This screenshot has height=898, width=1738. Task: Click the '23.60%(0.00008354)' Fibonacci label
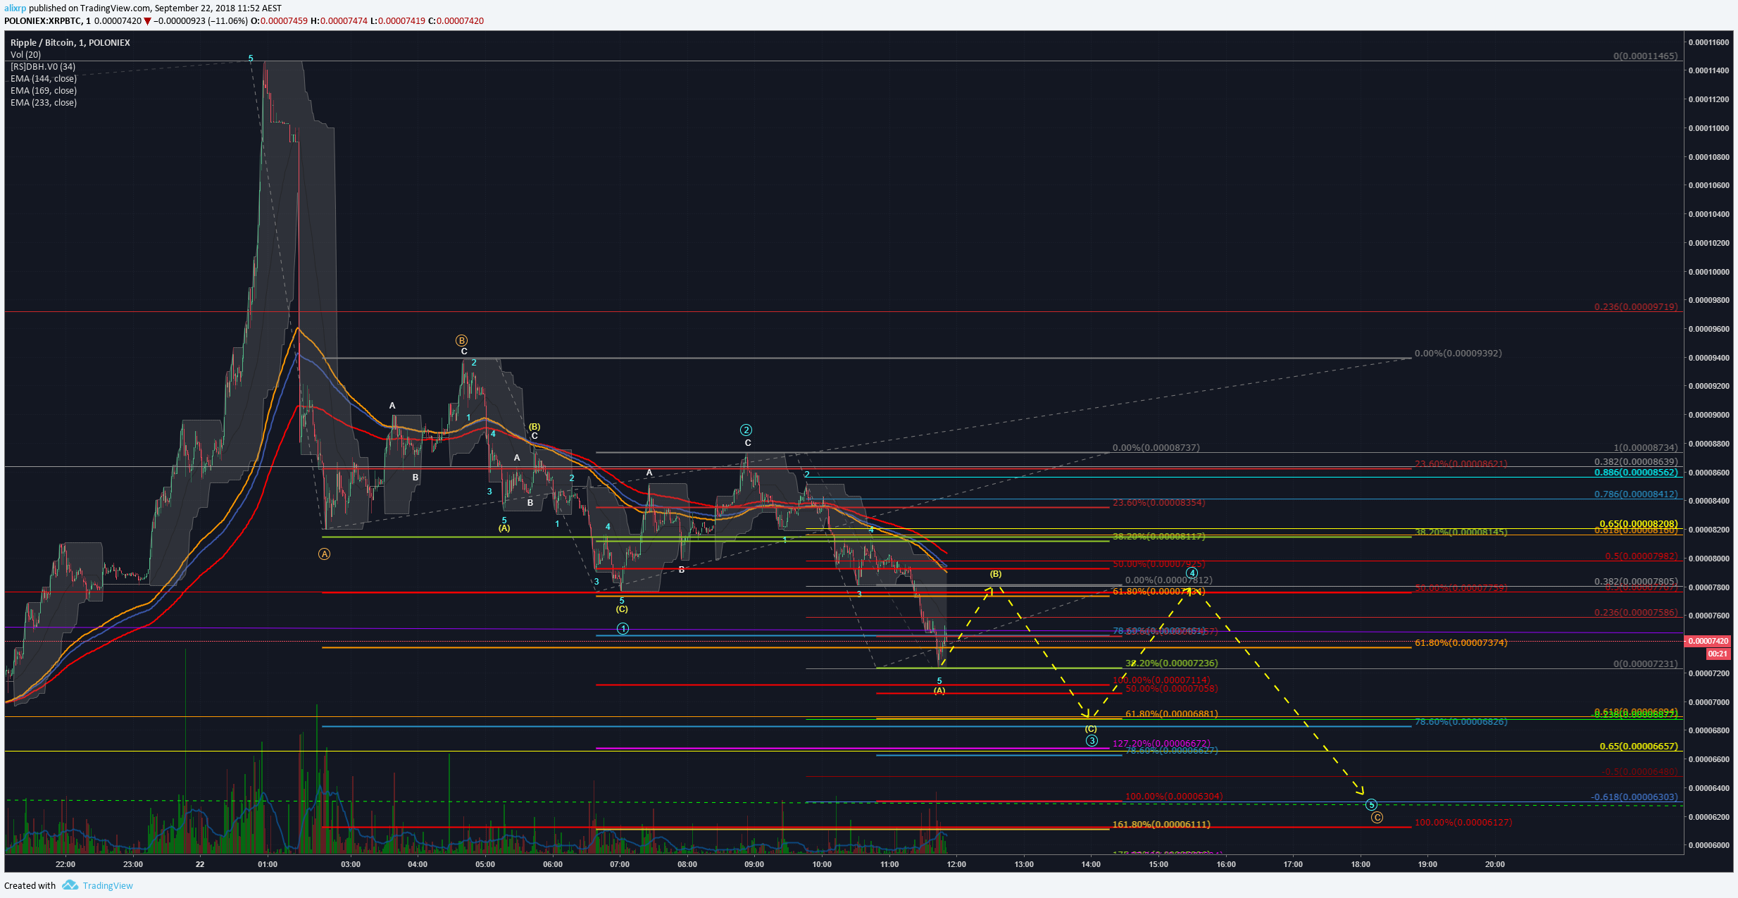[x=1159, y=503]
